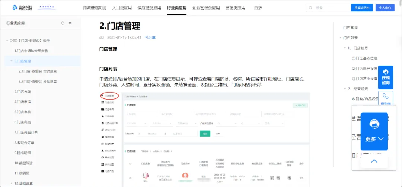Open 1.门店申请和使用步骤 article
402x187 pixels.
click(31, 51)
